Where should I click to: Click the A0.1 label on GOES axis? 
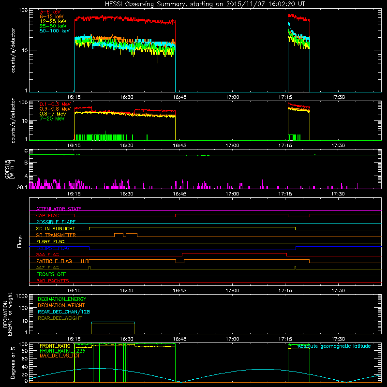pos(22,187)
